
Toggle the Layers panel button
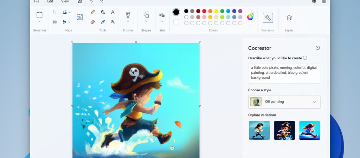[289, 18]
